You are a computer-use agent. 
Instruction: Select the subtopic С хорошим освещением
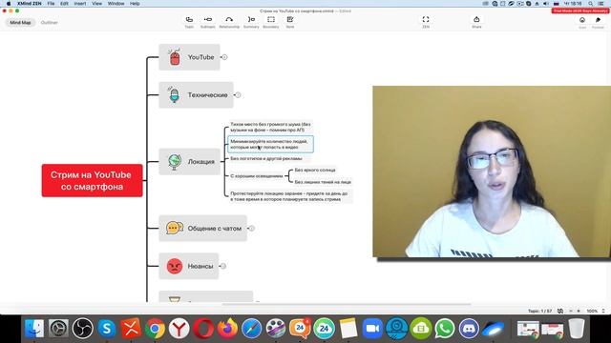(x=257, y=176)
